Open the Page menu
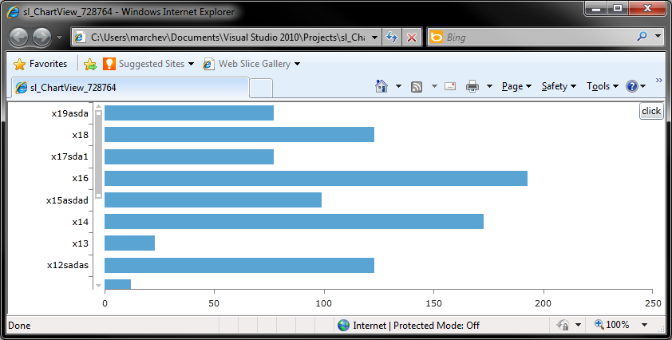 point(516,86)
